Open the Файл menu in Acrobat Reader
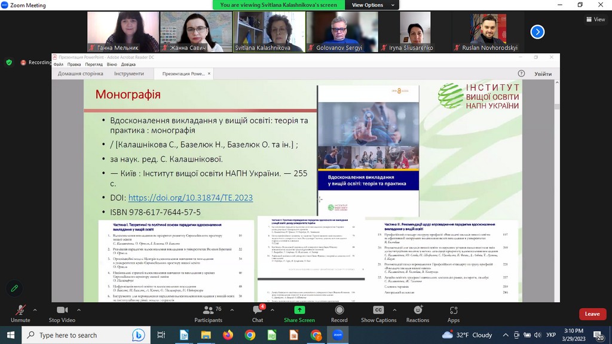612x344 pixels. tap(58, 64)
